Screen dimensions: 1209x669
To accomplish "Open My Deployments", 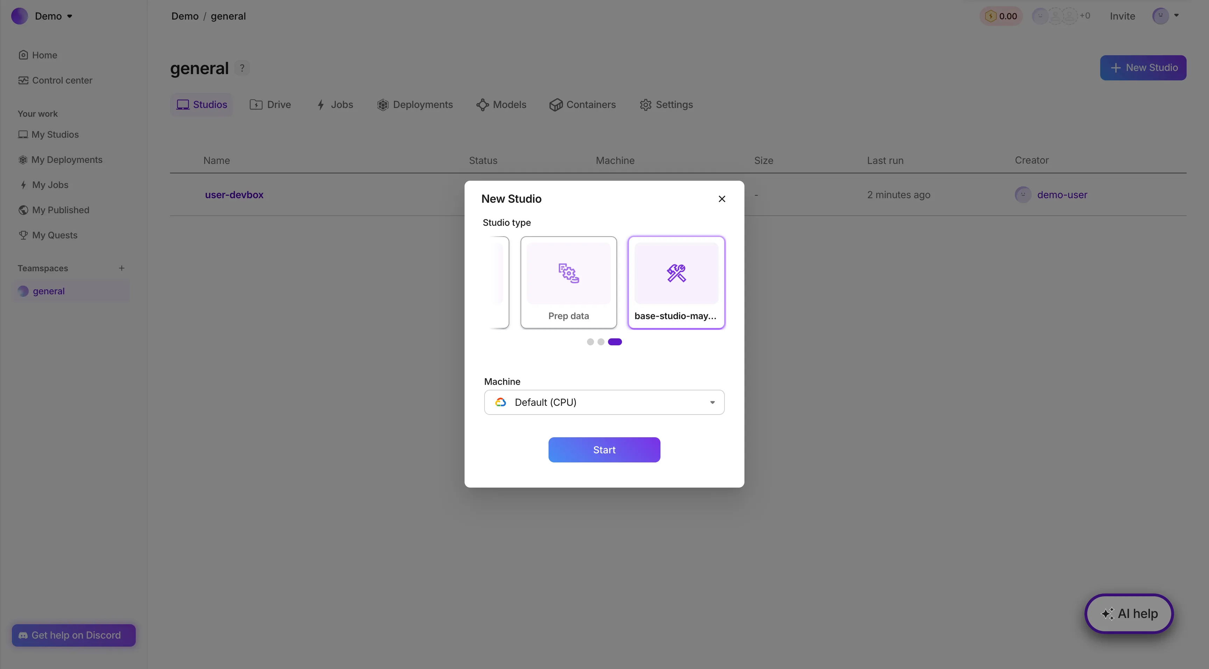I will point(60,160).
